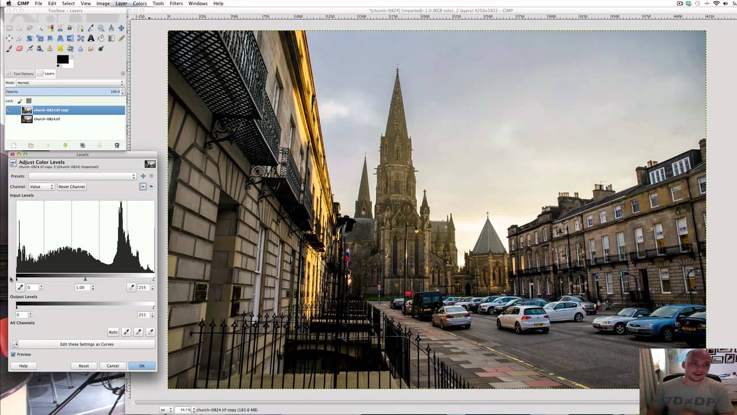Save settings with blue plus icon
The width and height of the screenshot is (737, 415).
(143, 176)
